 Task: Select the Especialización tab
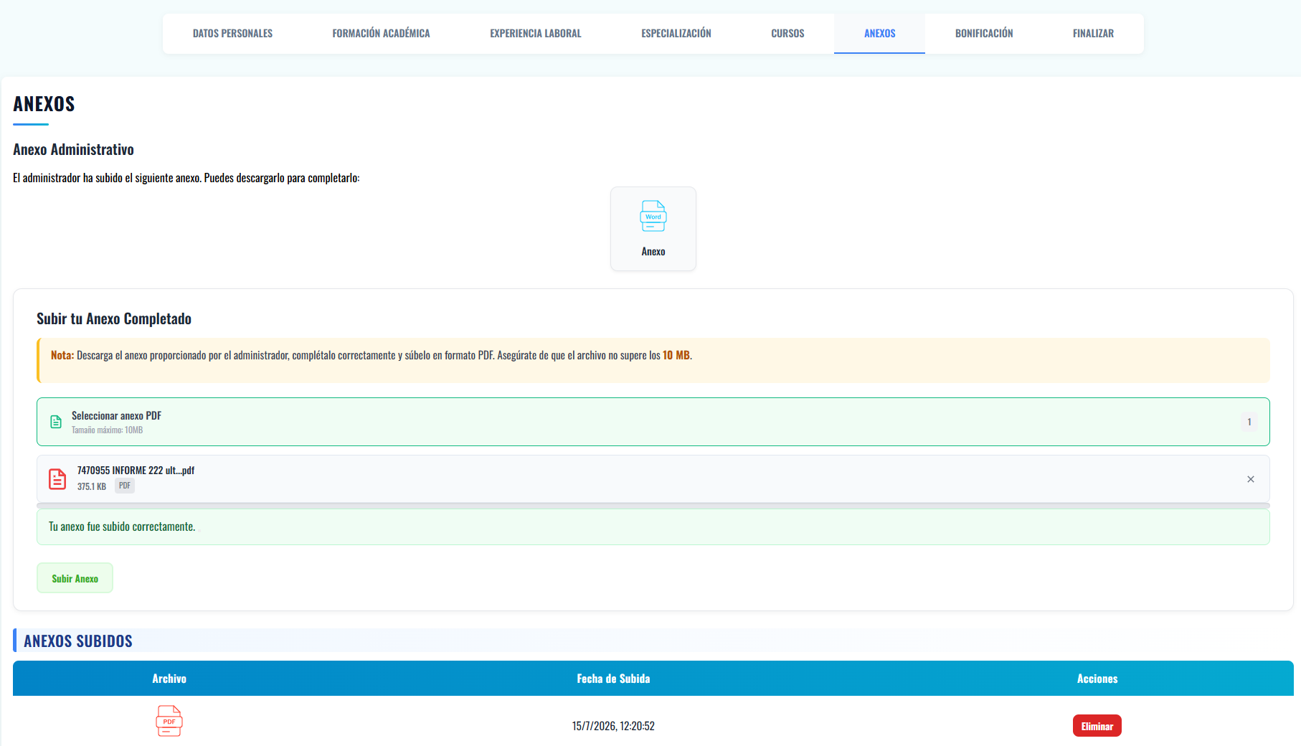(676, 34)
